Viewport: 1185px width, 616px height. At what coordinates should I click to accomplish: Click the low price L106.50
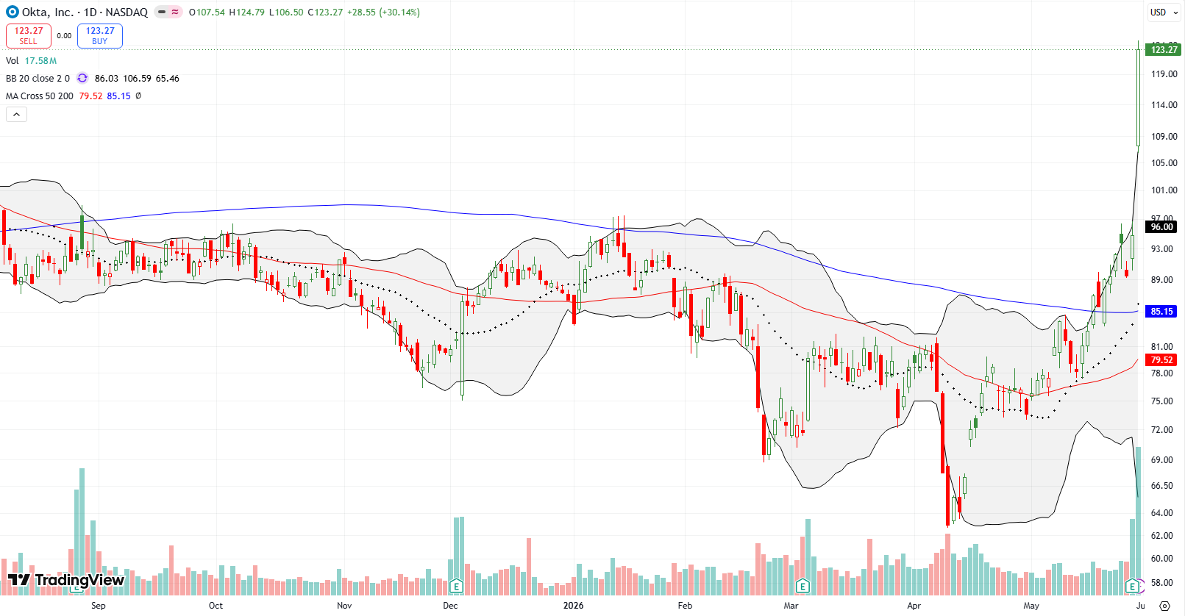pos(286,12)
